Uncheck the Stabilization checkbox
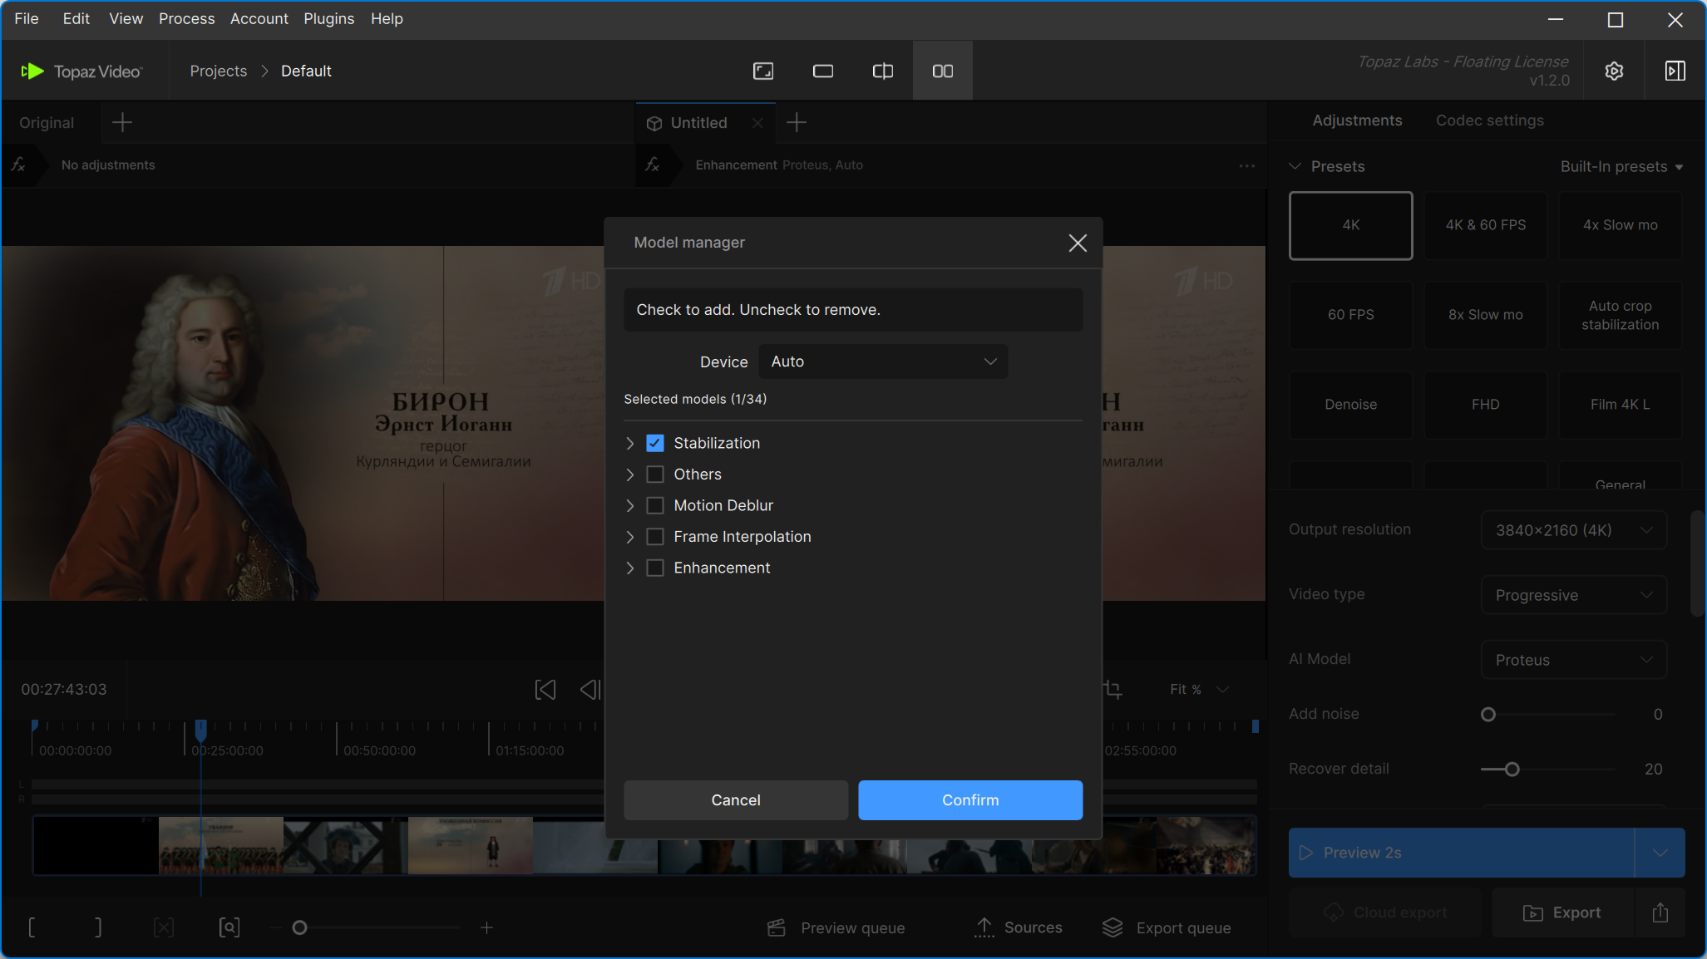1707x959 pixels. click(x=655, y=443)
